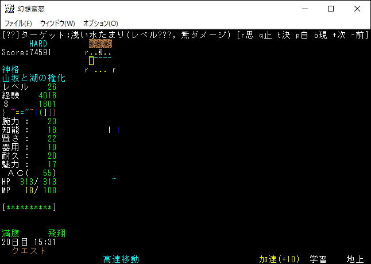This screenshot has height=264, width=371.
Task: Click the cyan shallow water tiles
Action: click(x=103, y=59)
